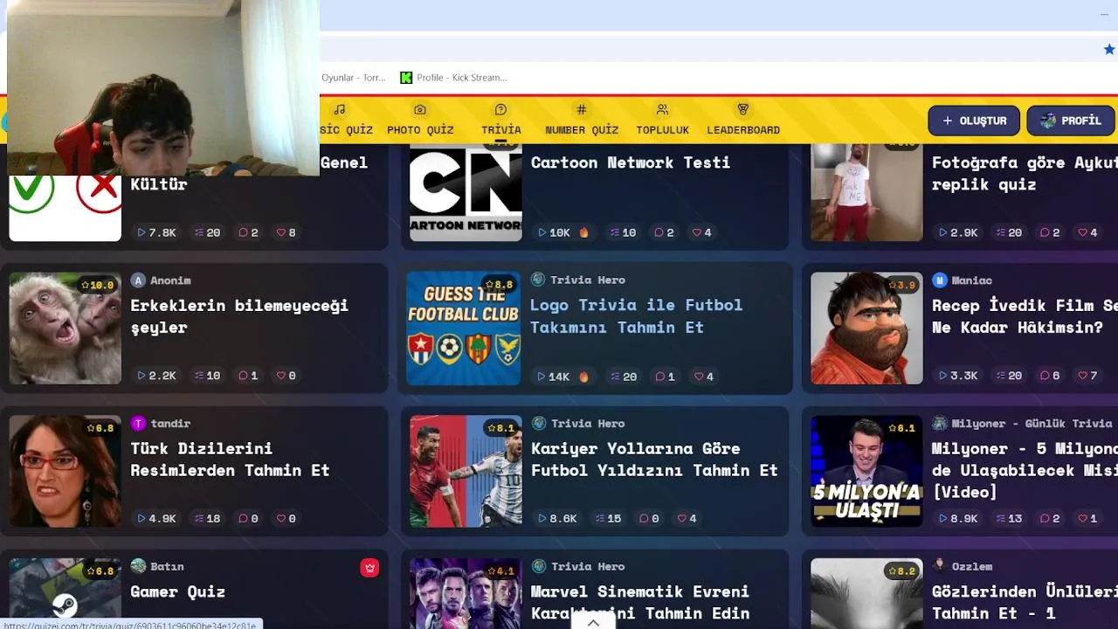Click the heart icon on Genel Kültür card
1118x629 pixels.
pyautogui.click(x=281, y=232)
